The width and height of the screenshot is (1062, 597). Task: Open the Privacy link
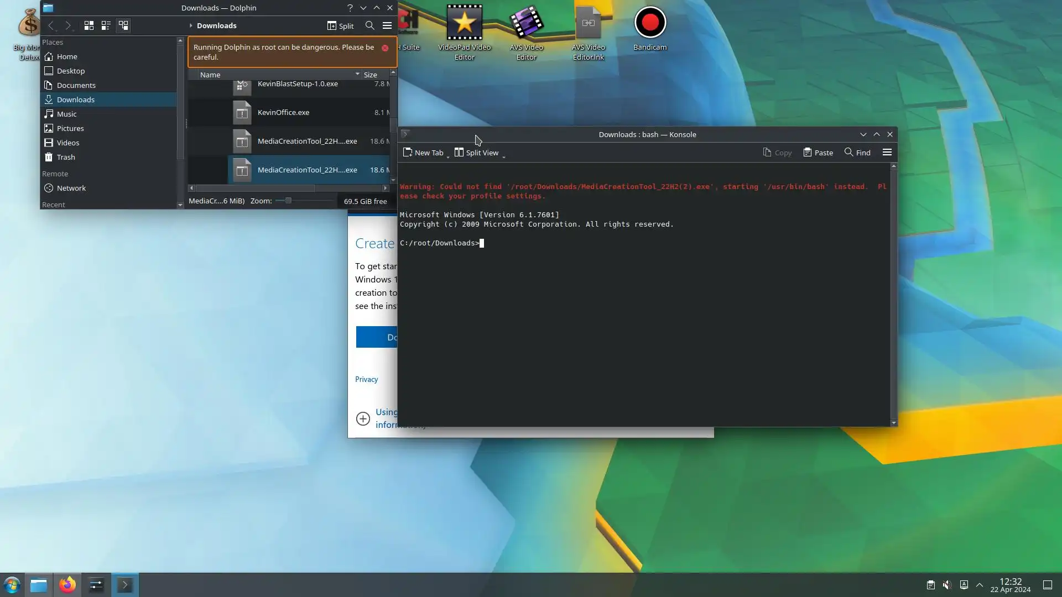pyautogui.click(x=366, y=379)
